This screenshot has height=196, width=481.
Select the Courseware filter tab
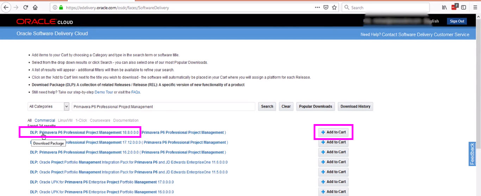[100, 120]
